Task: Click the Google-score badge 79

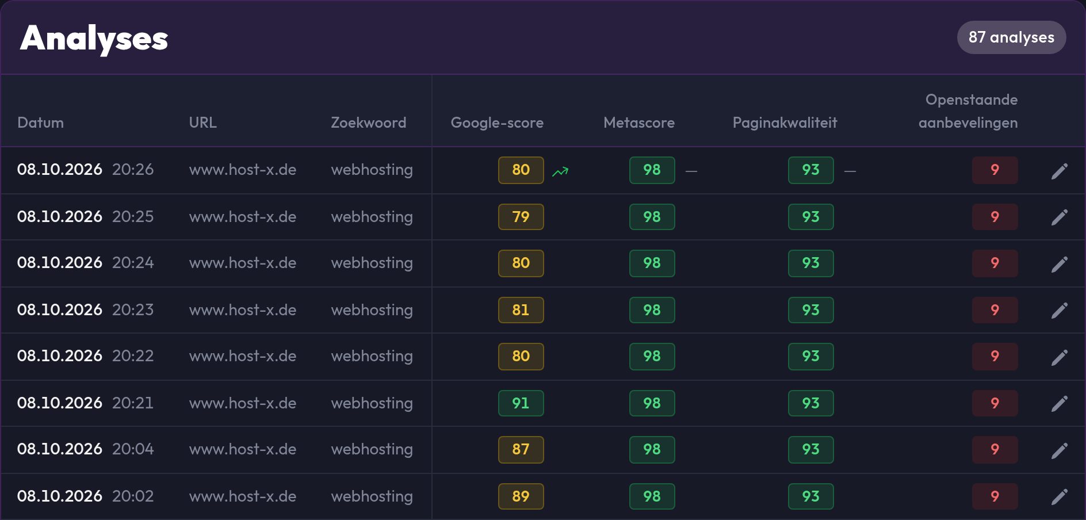Action: pos(521,217)
